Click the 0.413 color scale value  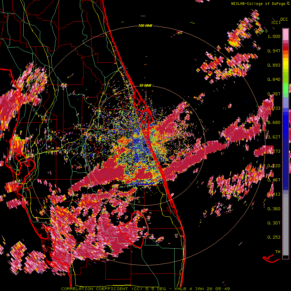(x=274, y=194)
